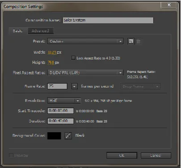This screenshot has height=168, width=181.
Task: Open the black Background Color swatch
Action: (54, 136)
